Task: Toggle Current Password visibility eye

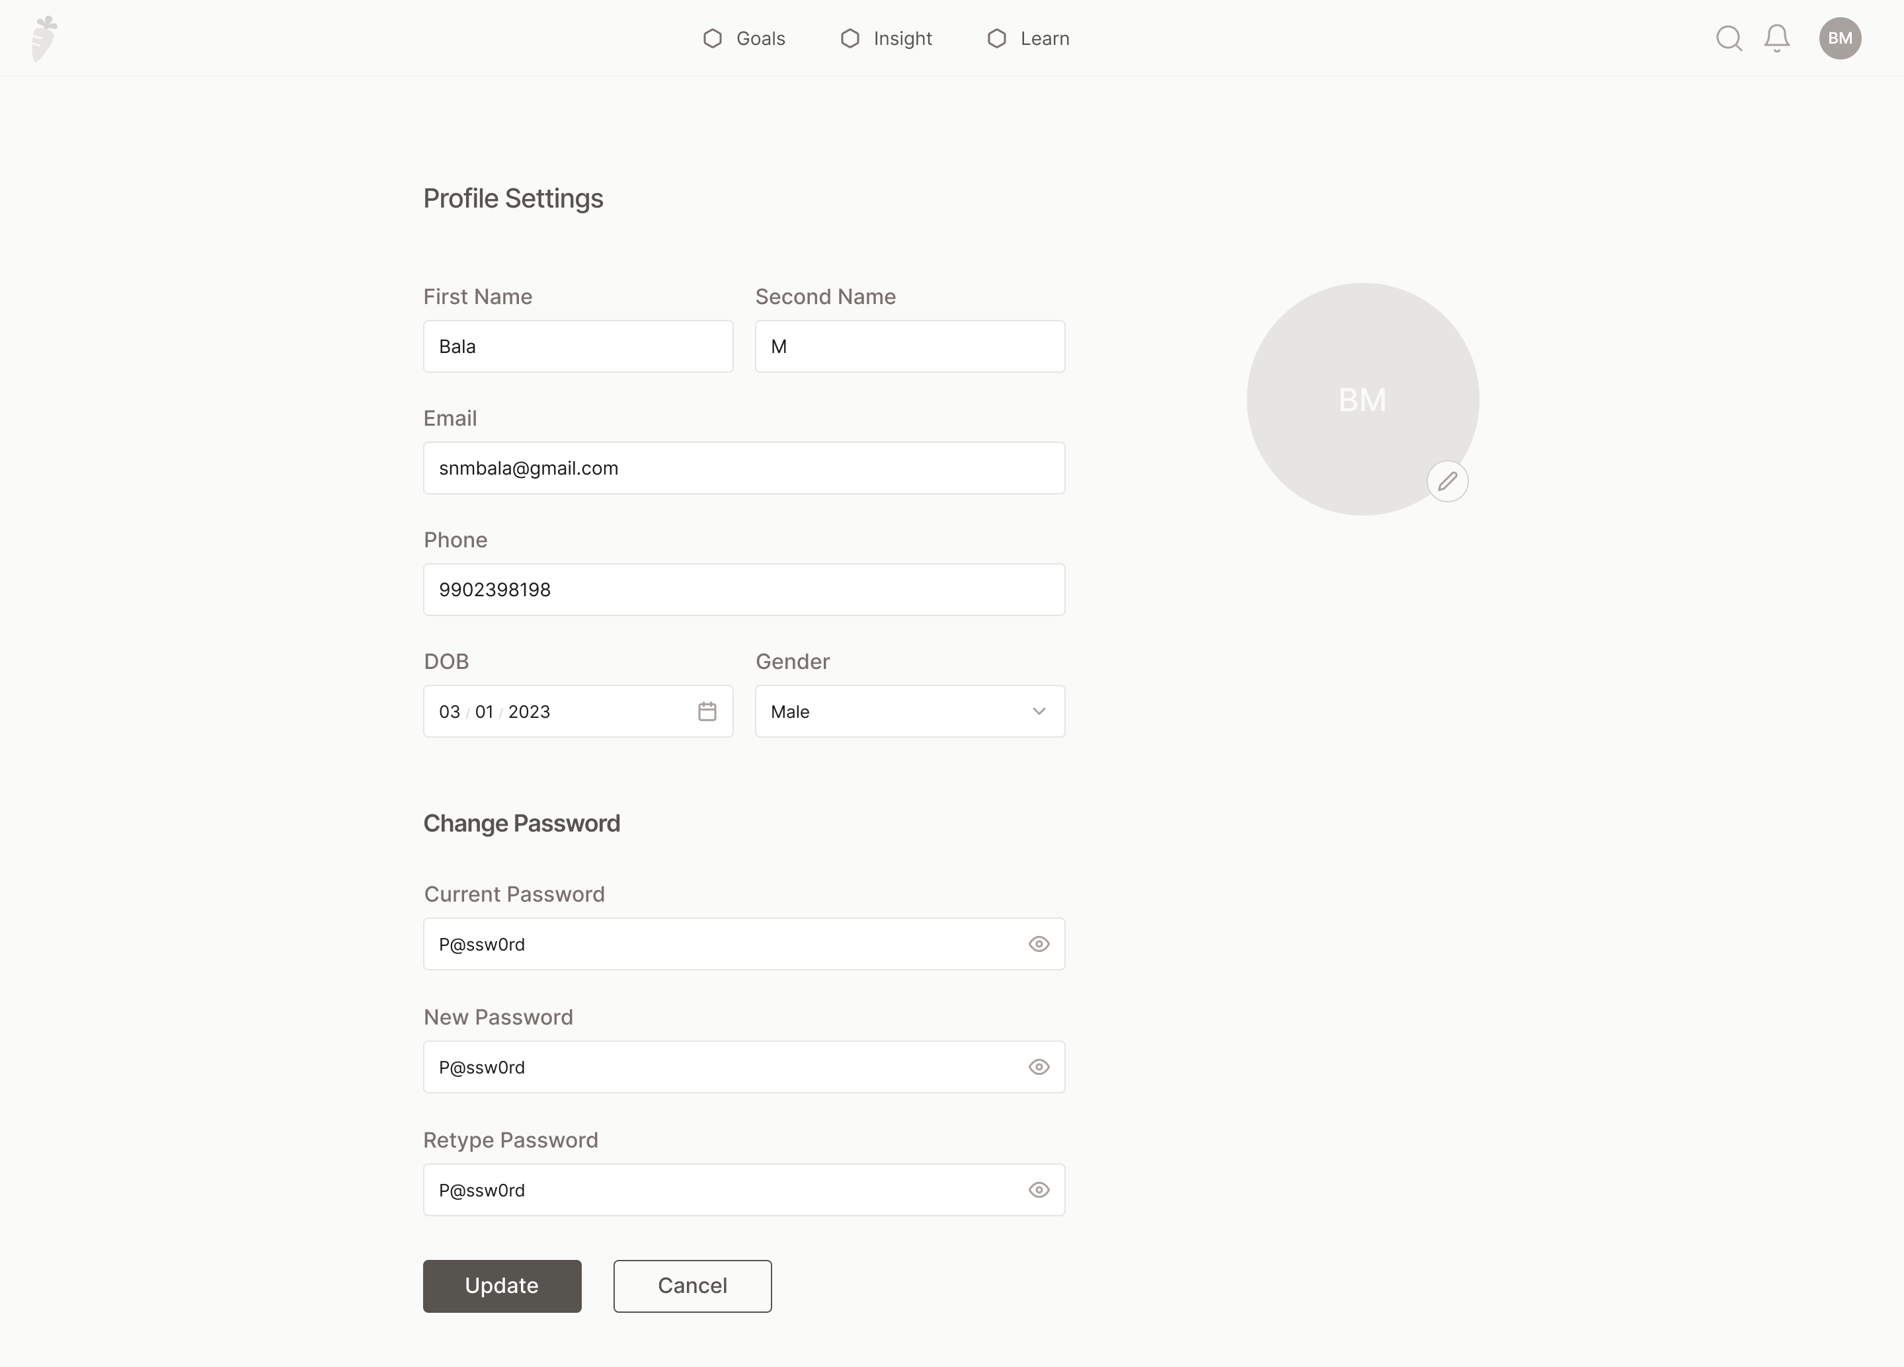Action: pos(1039,944)
